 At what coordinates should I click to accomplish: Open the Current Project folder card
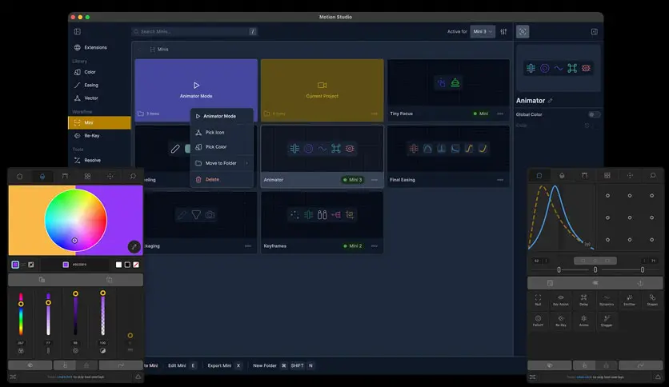[322, 90]
